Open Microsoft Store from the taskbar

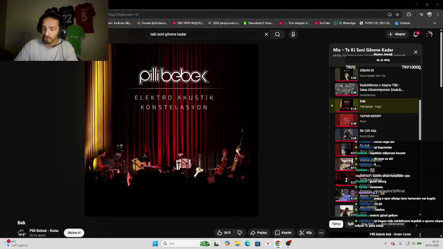pyautogui.click(x=257, y=243)
